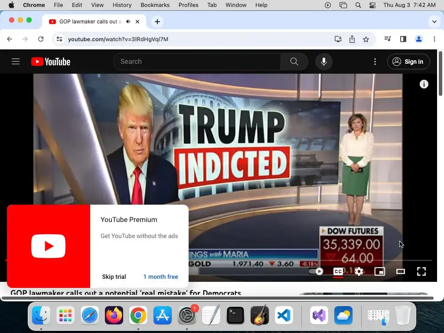Image resolution: width=444 pixels, height=333 pixels.
Task: Go to YouTube home via logo
Action: (x=51, y=62)
